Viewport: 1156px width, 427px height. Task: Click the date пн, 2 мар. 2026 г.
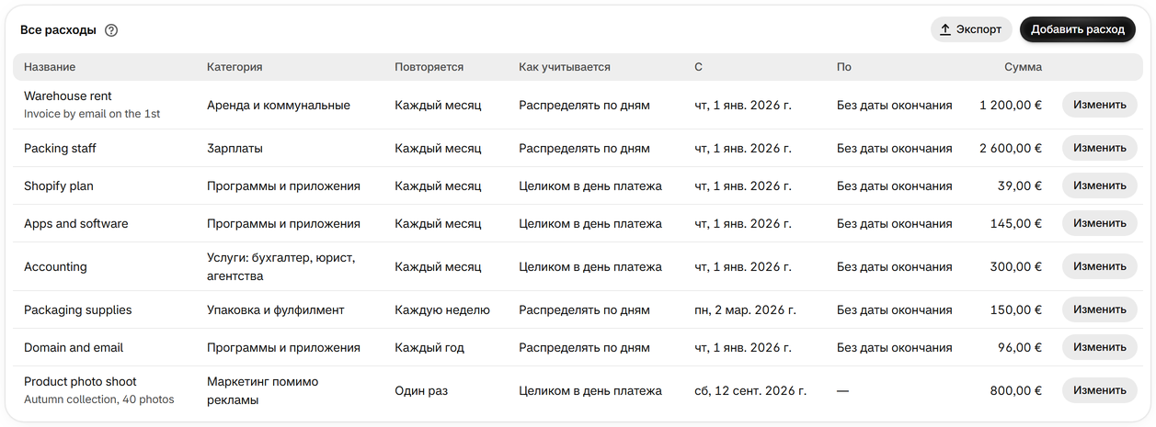point(746,309)
